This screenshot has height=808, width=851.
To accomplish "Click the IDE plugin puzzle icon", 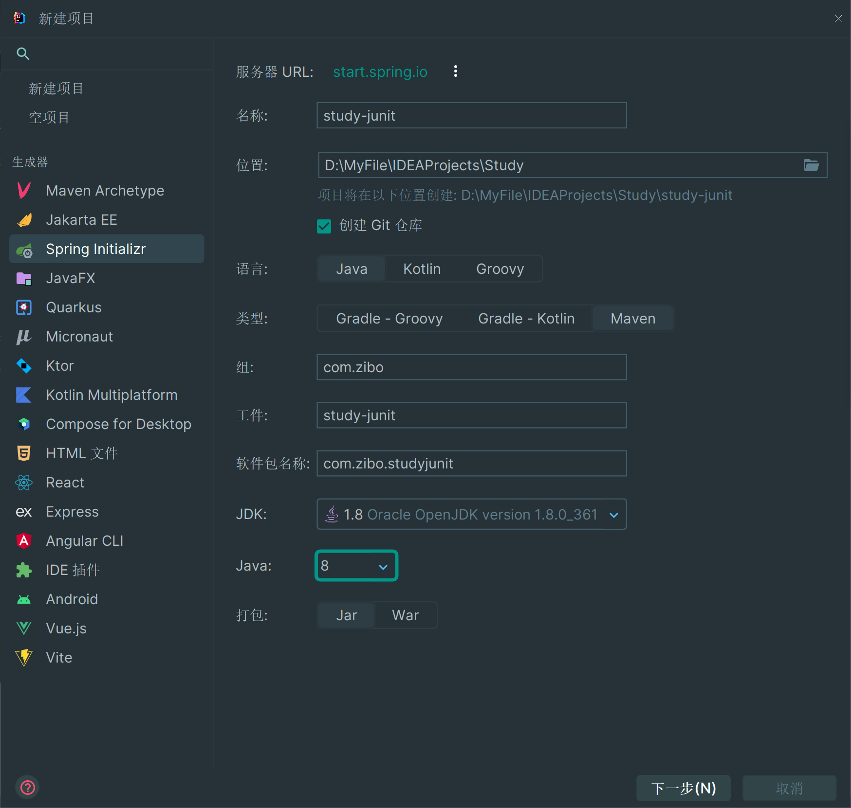I will [24, 570].
